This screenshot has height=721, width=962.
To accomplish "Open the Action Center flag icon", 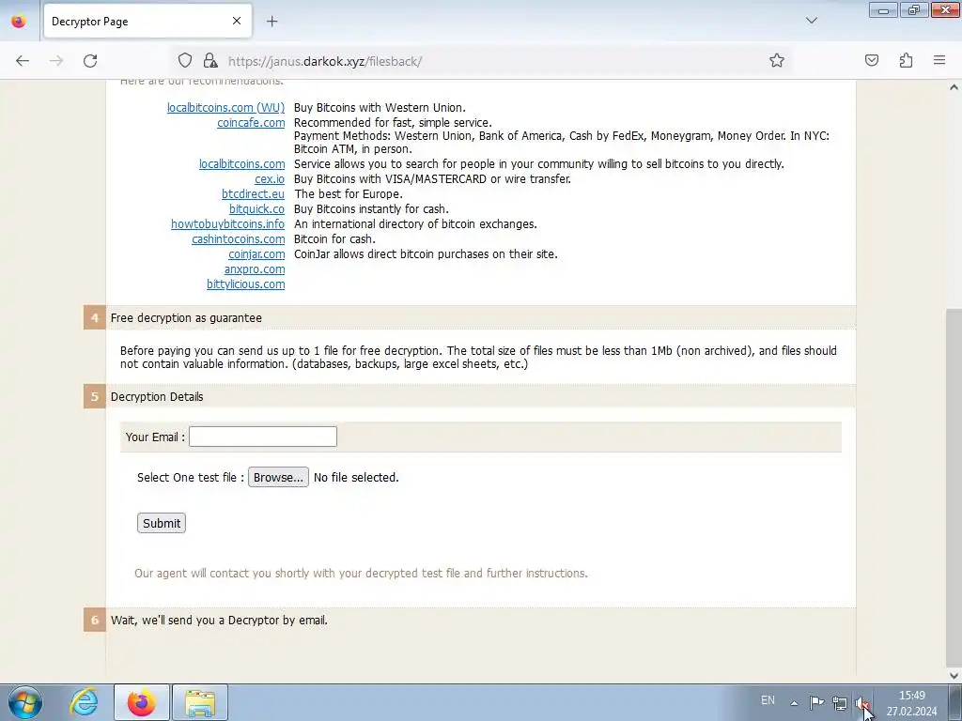I will tap(816, 702).
